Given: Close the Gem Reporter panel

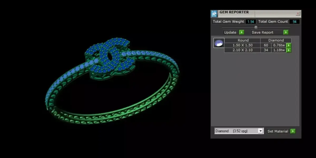Looking at the screenshot, I should [x=298, y=14].
